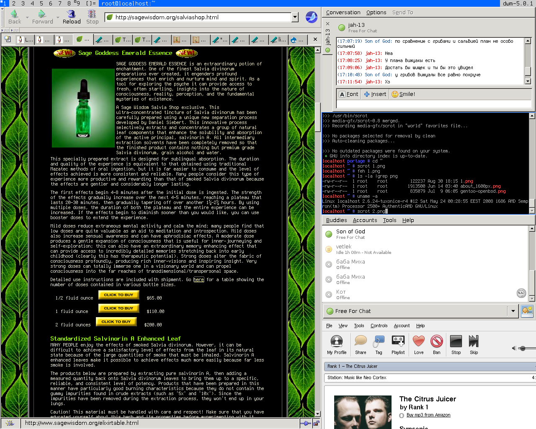The width and height of the screenshot is (536, 429).
Task: Select buddy Son of God
Action: 425,234
